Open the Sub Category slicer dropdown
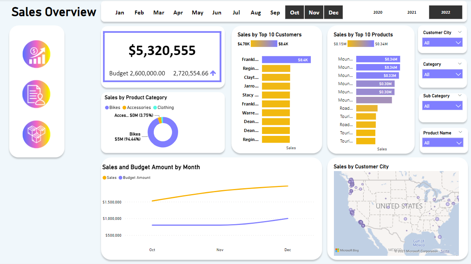This screenshot has height=264, width=471. tap(442, 105)
